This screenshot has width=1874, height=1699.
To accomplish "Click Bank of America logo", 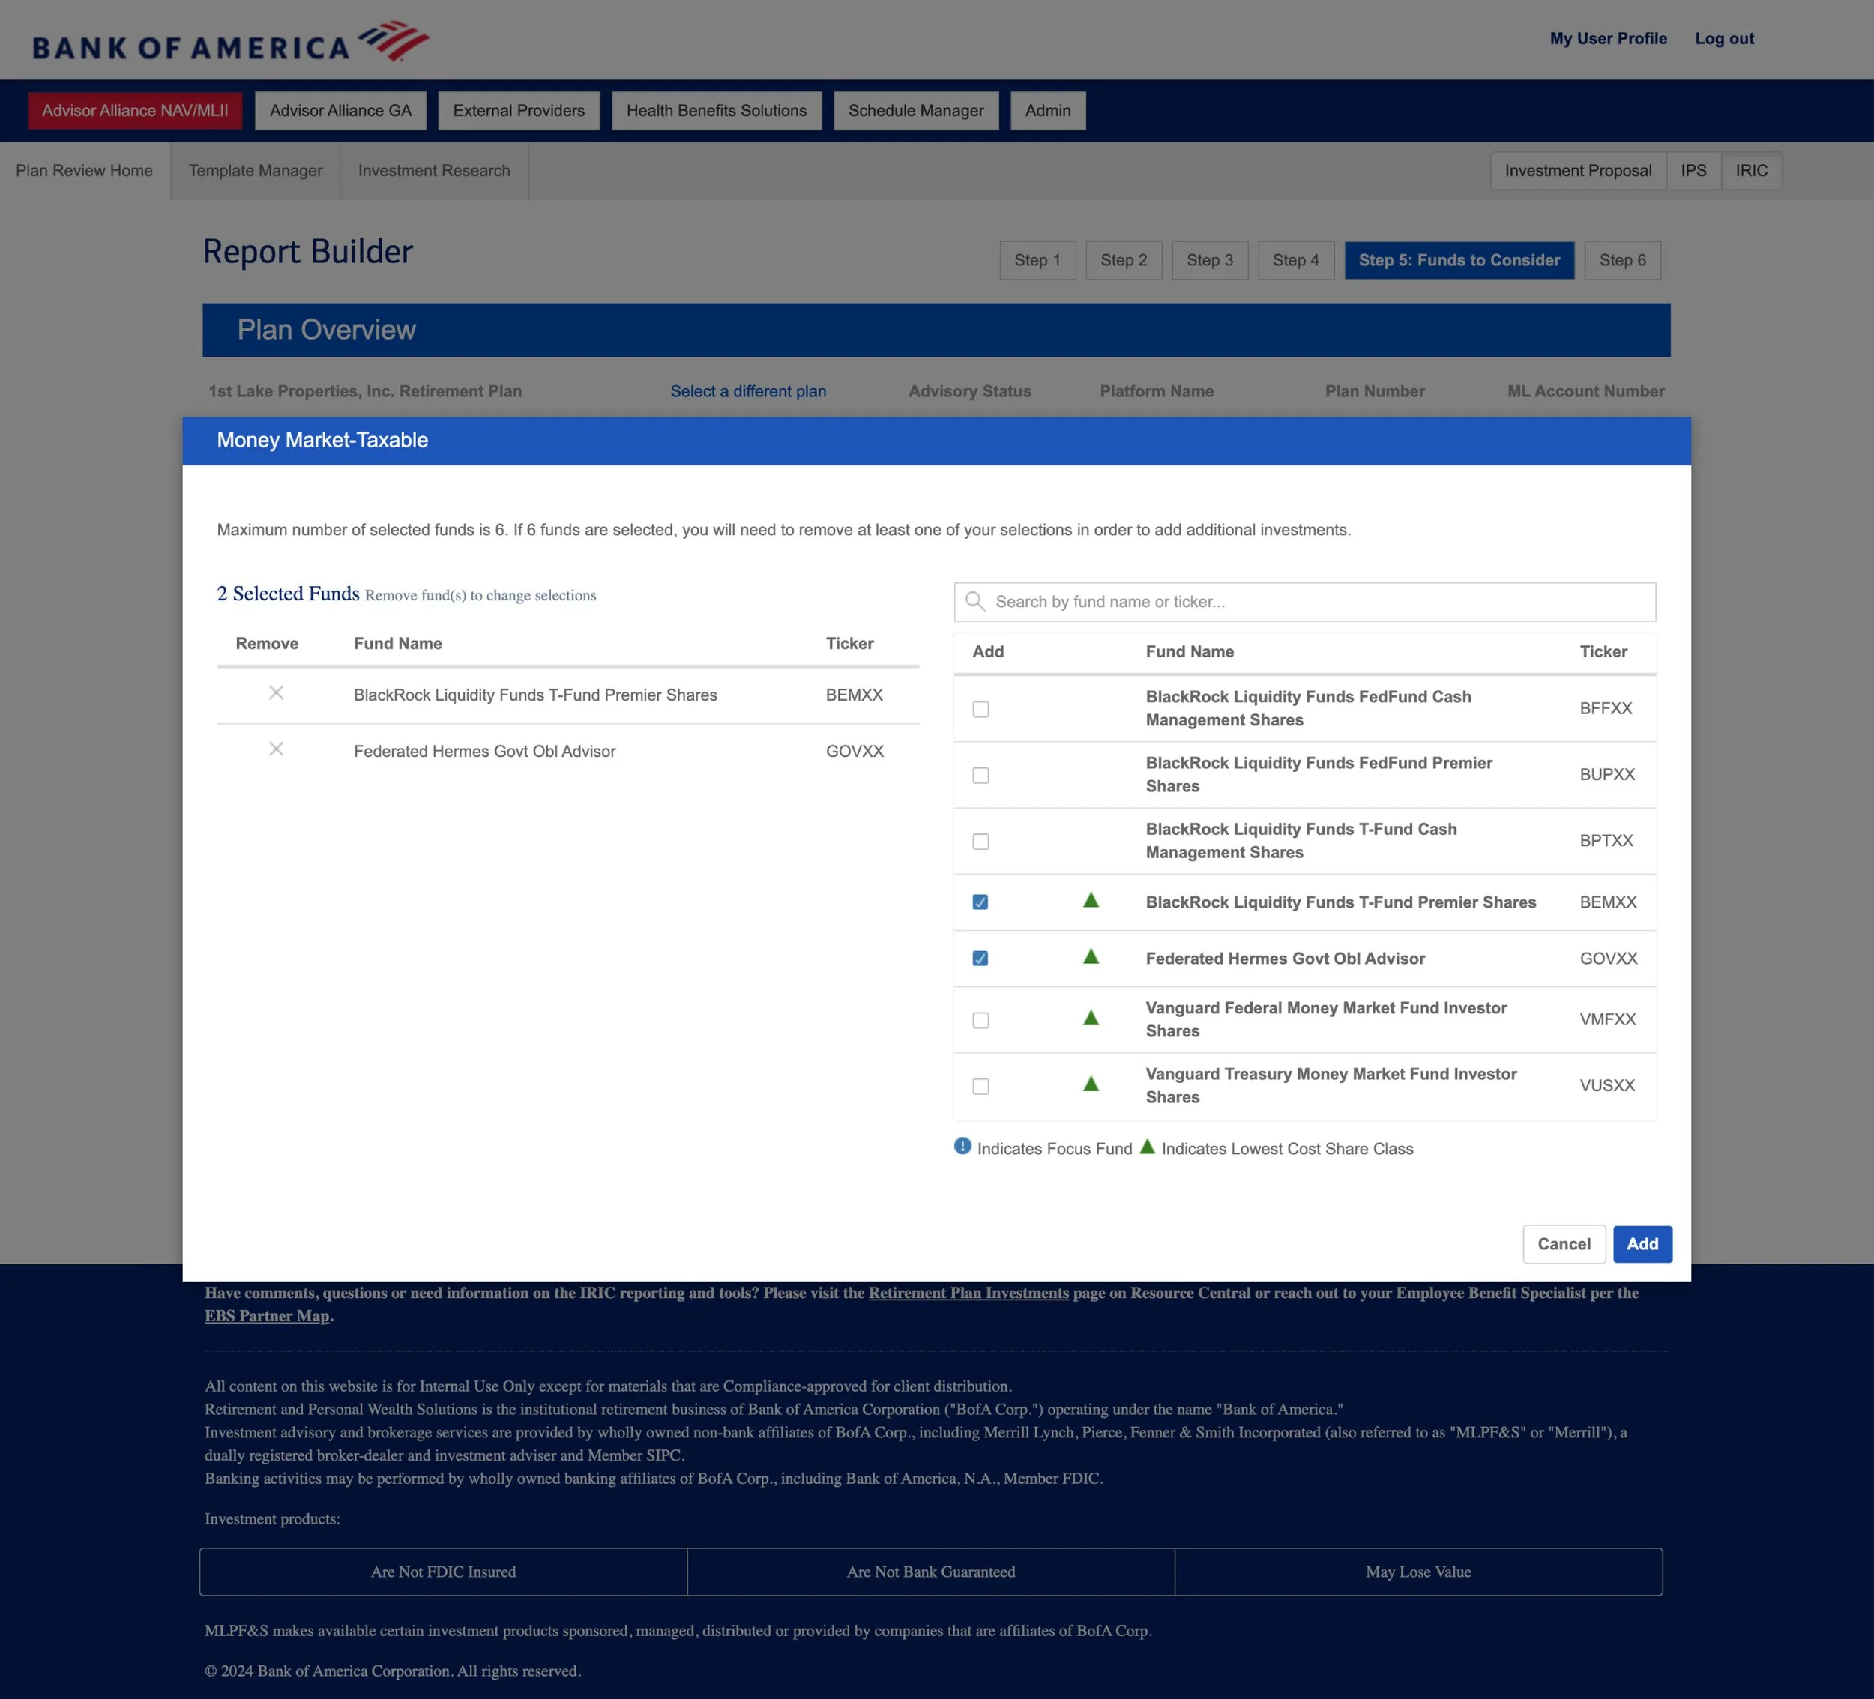I will [x=229, y=42].
